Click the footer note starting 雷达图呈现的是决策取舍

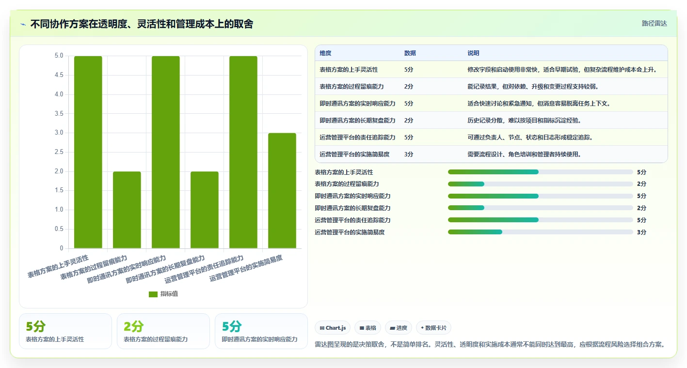point(489,345)
